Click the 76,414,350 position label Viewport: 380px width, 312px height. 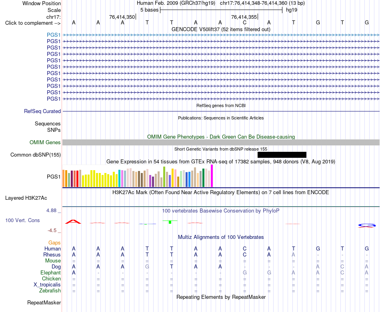122,17
